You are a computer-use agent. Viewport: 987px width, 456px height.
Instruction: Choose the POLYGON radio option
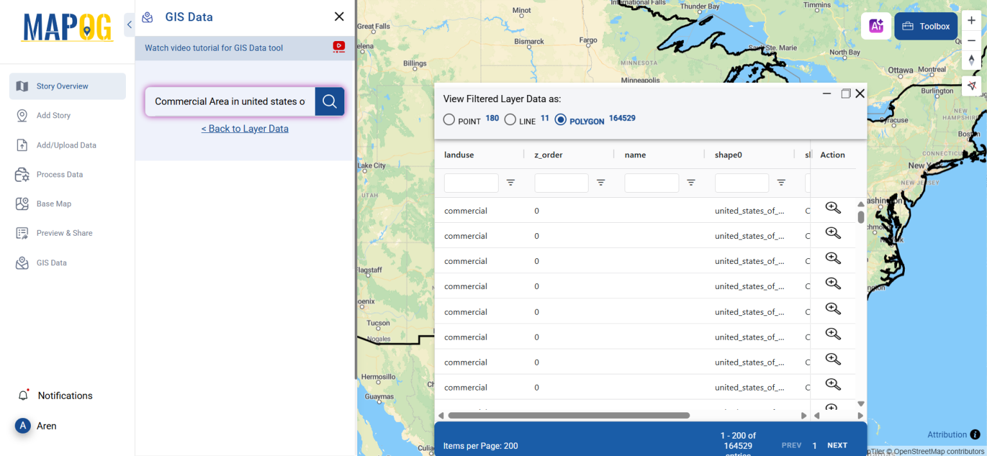[x=561, y=119]
